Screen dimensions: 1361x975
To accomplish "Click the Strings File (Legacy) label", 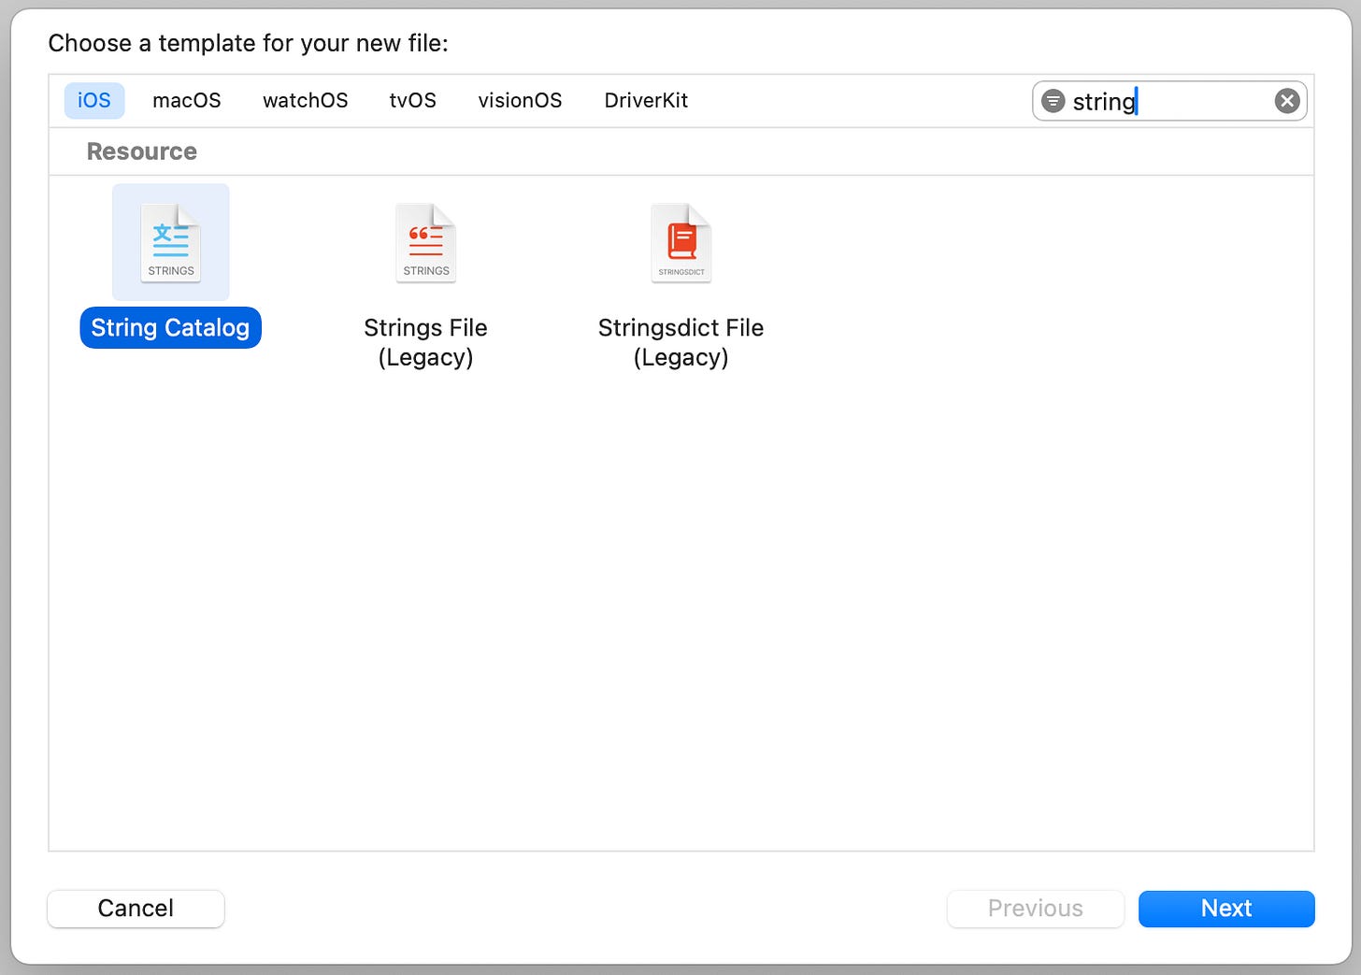I will 425,342.
